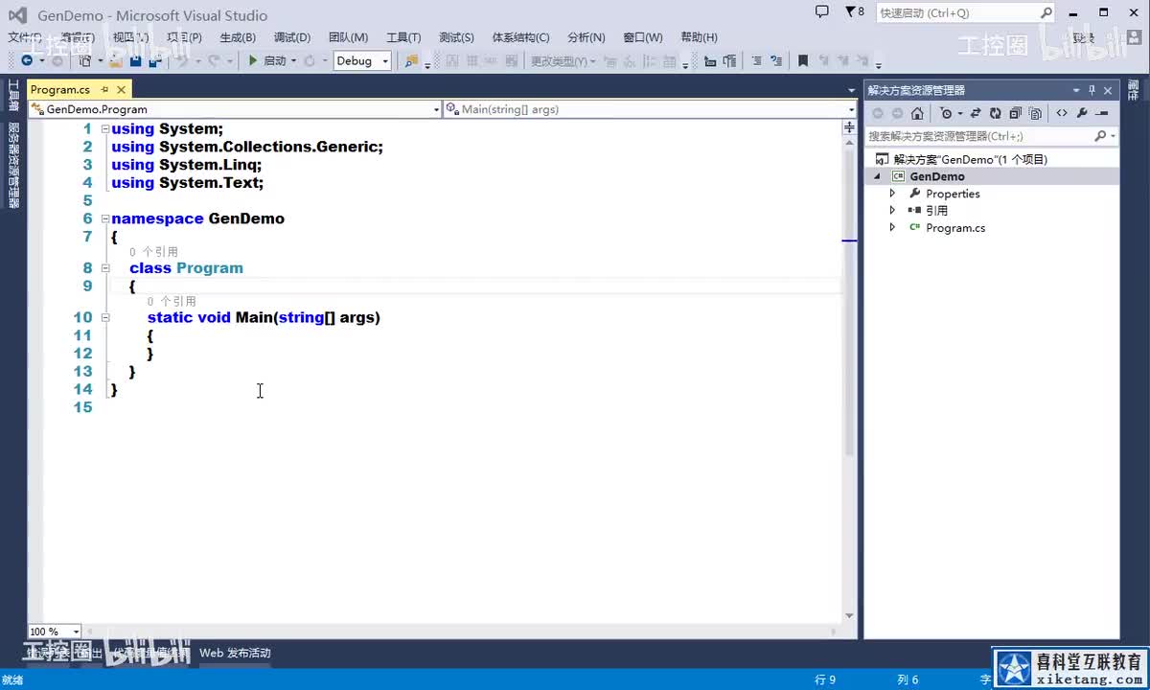Image resolution: width=1150 pixels, height=690 pixels.
Task: Click the save all files icon
Action: pos(153,60)
